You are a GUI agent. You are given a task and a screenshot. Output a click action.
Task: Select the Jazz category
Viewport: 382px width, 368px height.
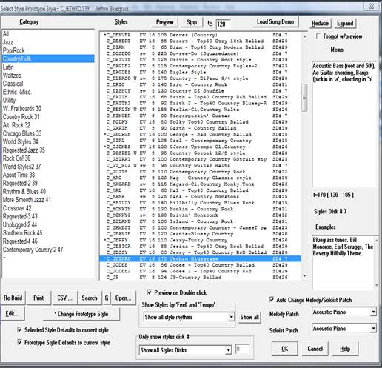[8, 42]
